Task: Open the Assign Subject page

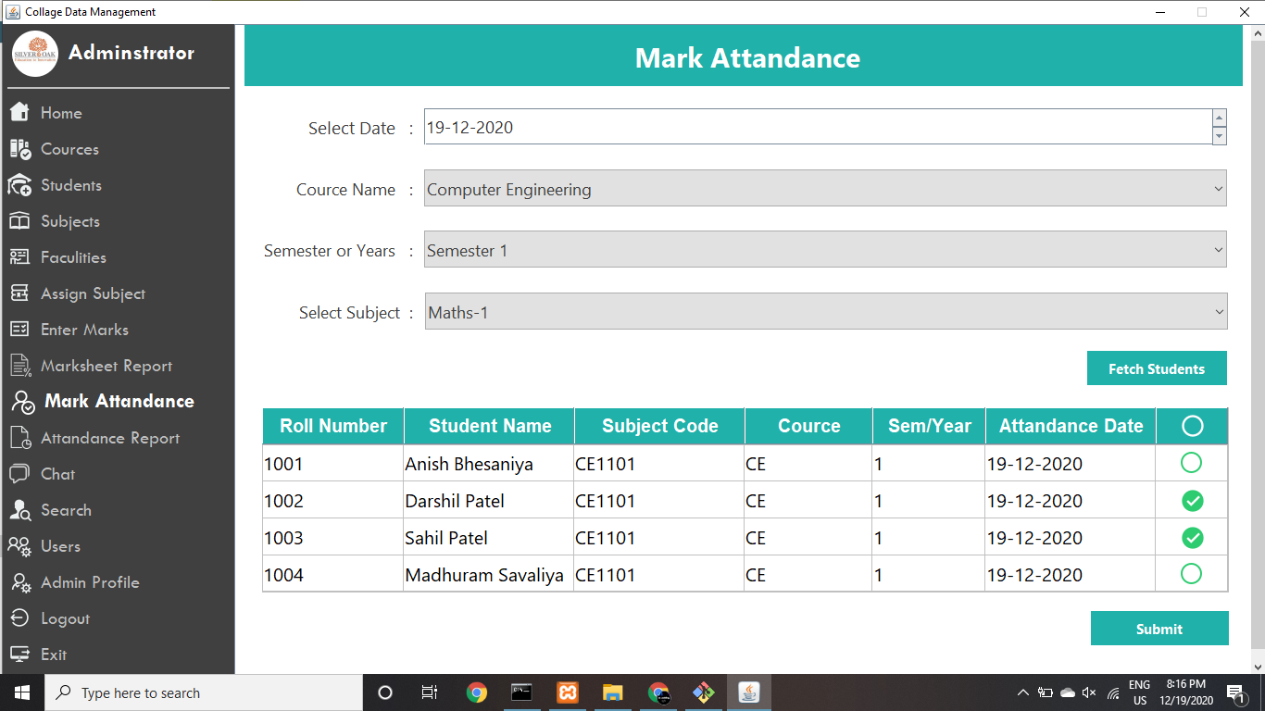Action: coord(93,293)
